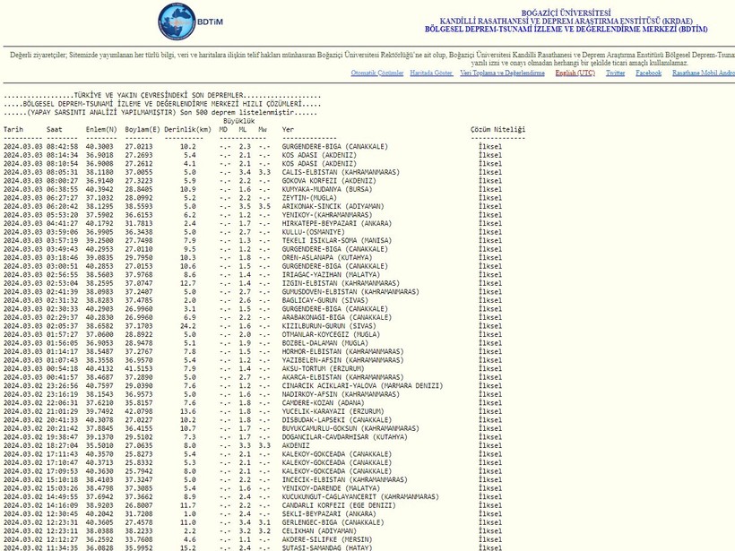The height and width of the screenshot is (551, 735).
Task: Select location CAMDERE-KOZAN (ADANA)
Action: click(323, 403)
